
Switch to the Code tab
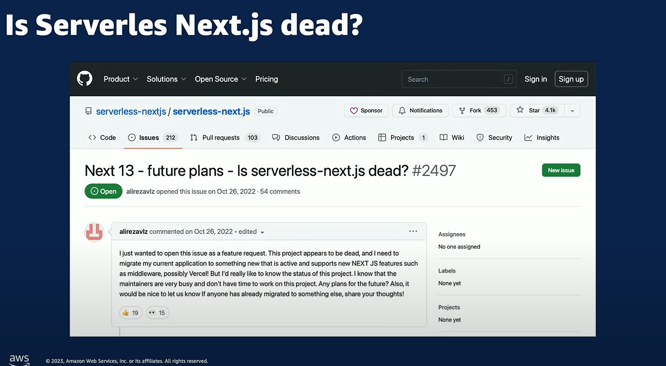tap(102, 138)
